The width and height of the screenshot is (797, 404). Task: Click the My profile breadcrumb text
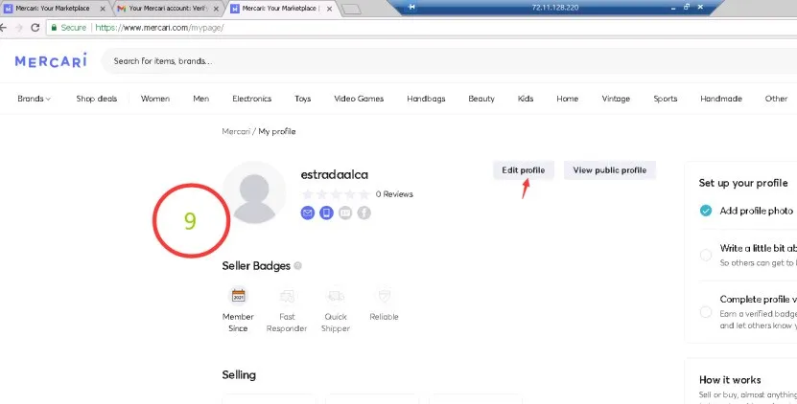pyautogui.click(x=277, y=131)
